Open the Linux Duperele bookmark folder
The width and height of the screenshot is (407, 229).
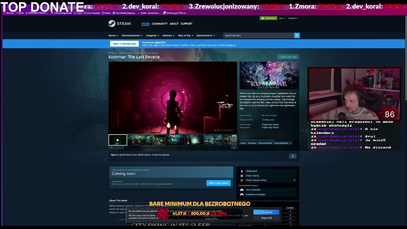(92, 13)
